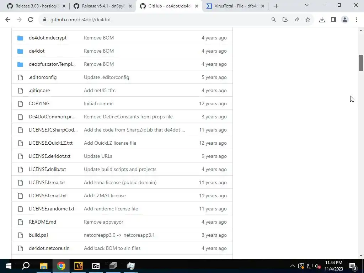Open a new browser tab
The width and height of the screenshot is (364, 273).
click(x=276, y=6)
